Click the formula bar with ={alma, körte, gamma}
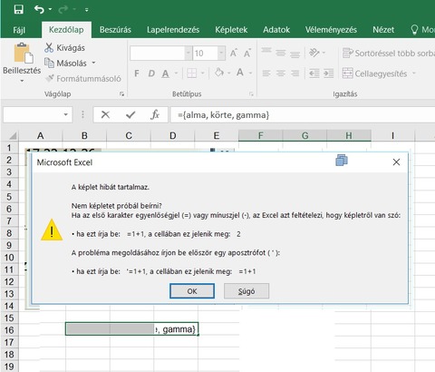Image resolution: width=435 pixels, height=372 pixels. [302, 115]
